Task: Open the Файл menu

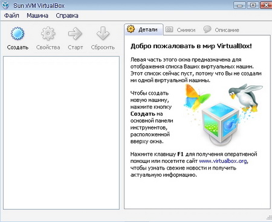Action: click(11, 16)
